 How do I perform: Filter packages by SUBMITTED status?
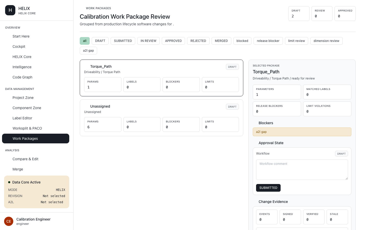click(x=123, y=41)
